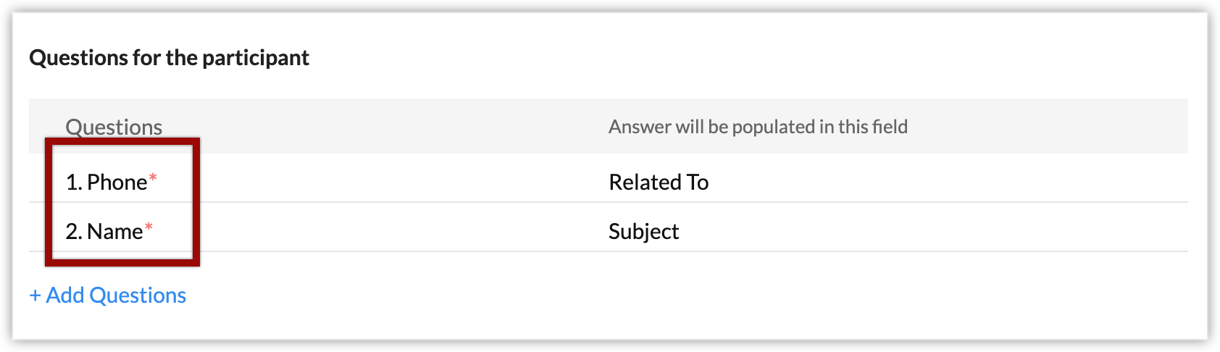Open the Related To answer field
The image size is (1220, 352).
(659, 183)
